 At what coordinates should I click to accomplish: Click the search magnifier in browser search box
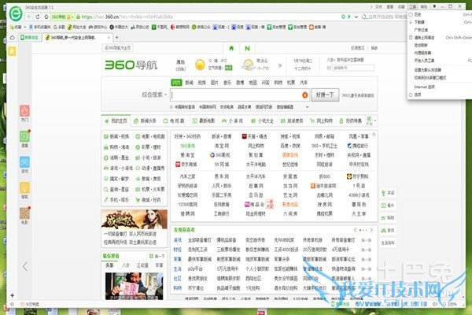(363, 17)
